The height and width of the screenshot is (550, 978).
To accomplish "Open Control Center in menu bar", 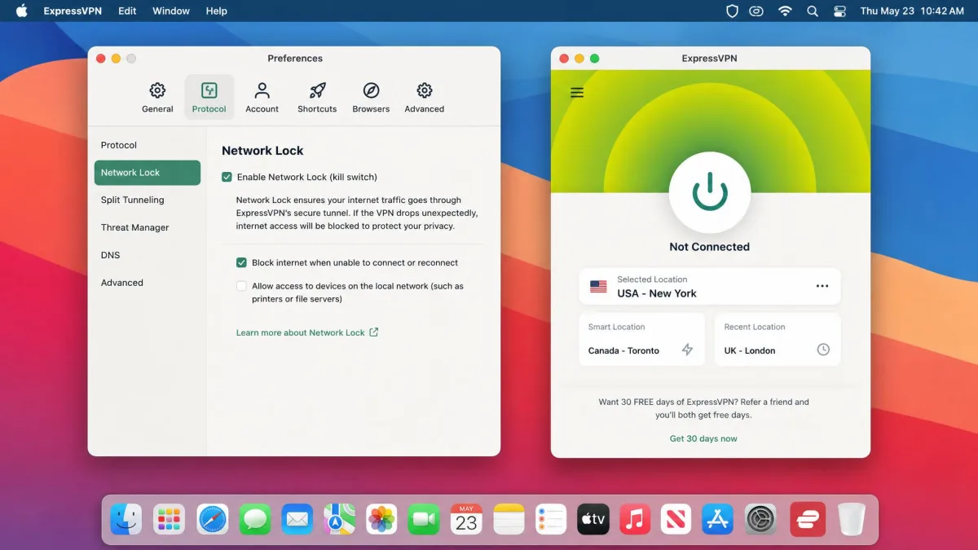I will pos(840,11).
